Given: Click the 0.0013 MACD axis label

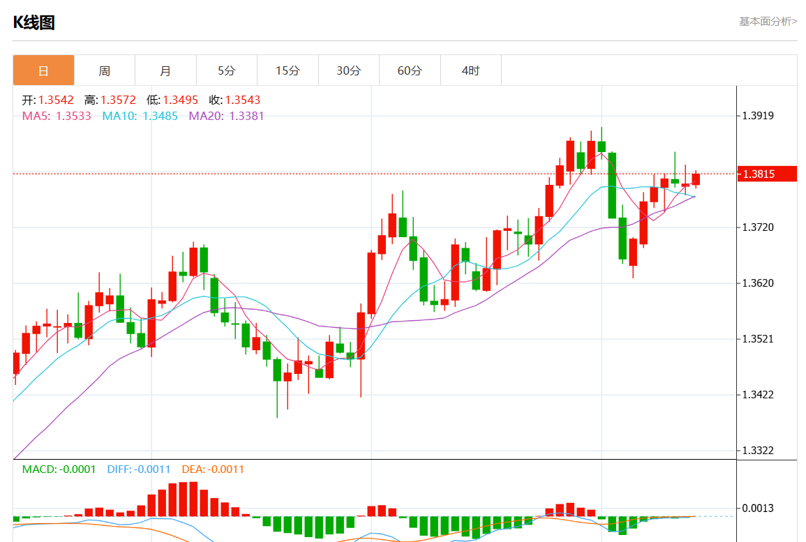Looking at the screenshot, I should click(758, 508).
